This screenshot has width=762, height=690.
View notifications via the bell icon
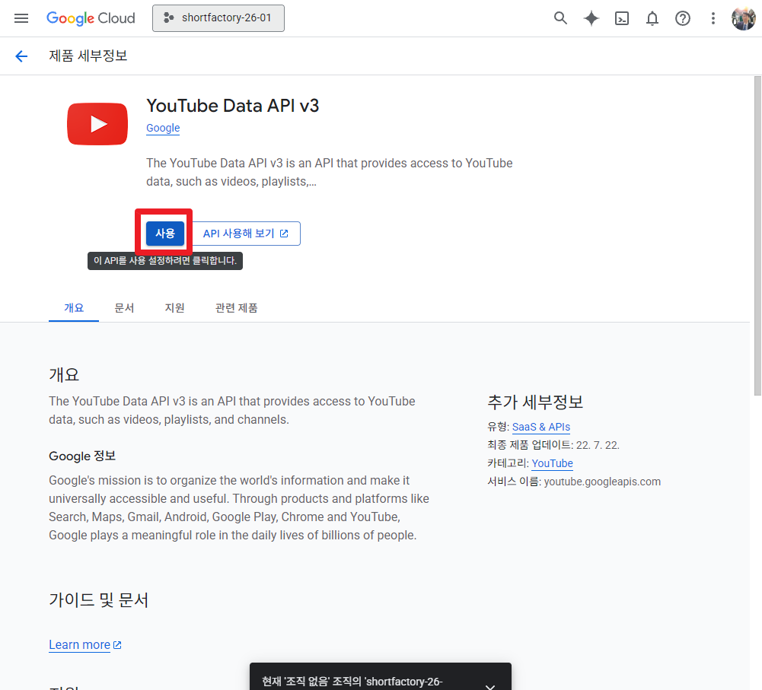[652, 17]
